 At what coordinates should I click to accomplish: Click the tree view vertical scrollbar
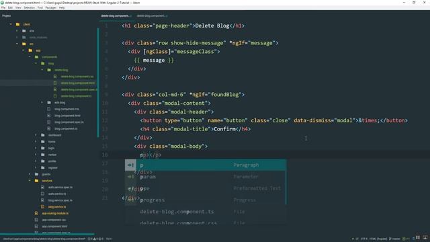[x=98, y=82]
